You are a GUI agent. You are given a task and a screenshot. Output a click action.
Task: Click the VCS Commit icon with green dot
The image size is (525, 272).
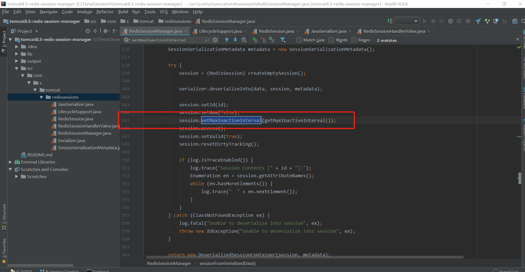(x=487, y=21)
